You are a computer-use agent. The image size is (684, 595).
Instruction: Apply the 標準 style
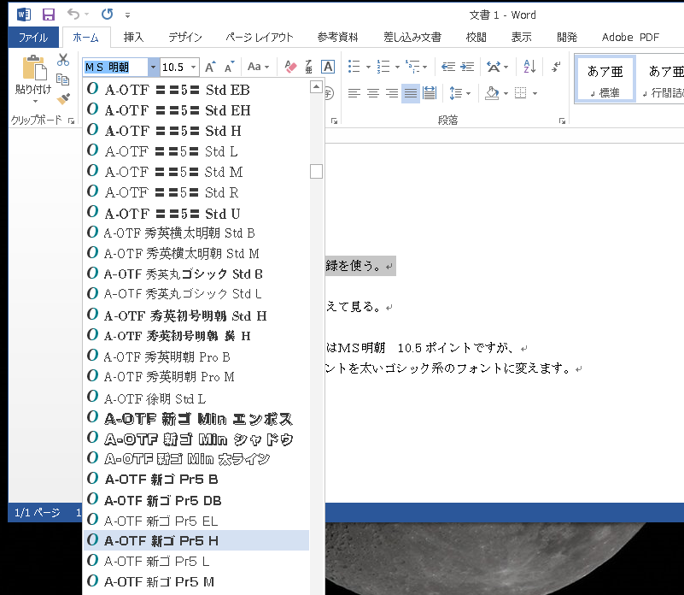[605, 80]
